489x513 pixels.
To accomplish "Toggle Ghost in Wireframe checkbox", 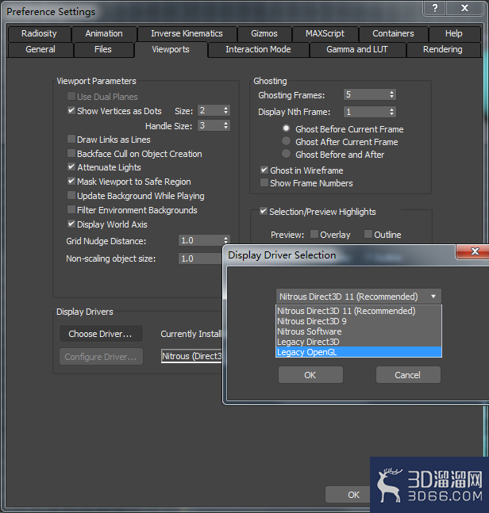I will [264, 170].
